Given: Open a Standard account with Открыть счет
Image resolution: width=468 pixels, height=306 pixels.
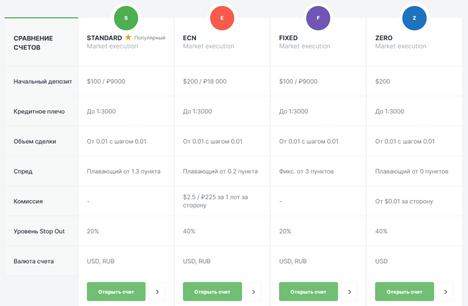Looking at the screenshot, I should click(116, 292).
